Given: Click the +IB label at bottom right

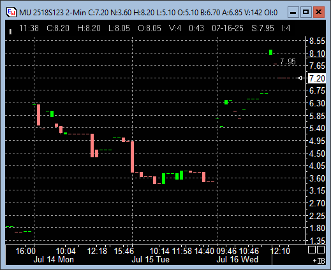Looking at the screenshot, I should point(319,261).
